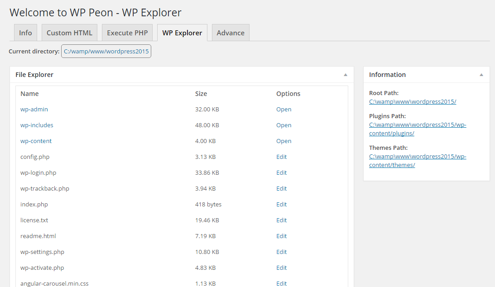Follow the Root Path link
Screen dimensions: 495x287
point(413,101)
